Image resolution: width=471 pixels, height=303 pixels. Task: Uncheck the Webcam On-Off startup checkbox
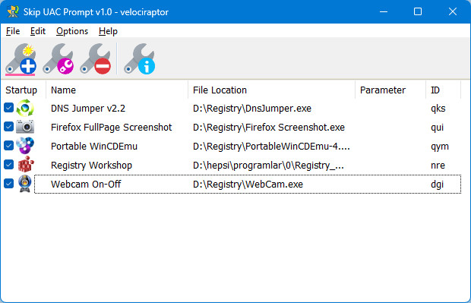pyautogui.click(x=8, y=184)
